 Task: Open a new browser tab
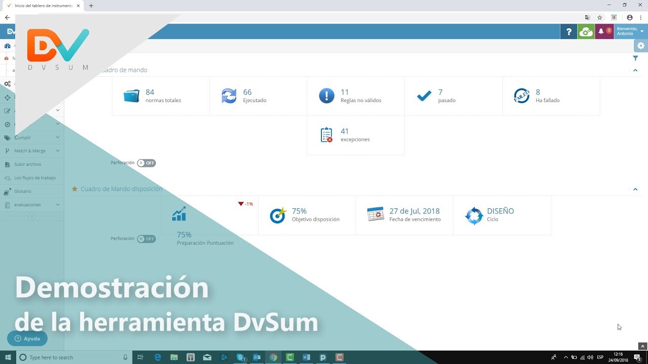[91, 6]
